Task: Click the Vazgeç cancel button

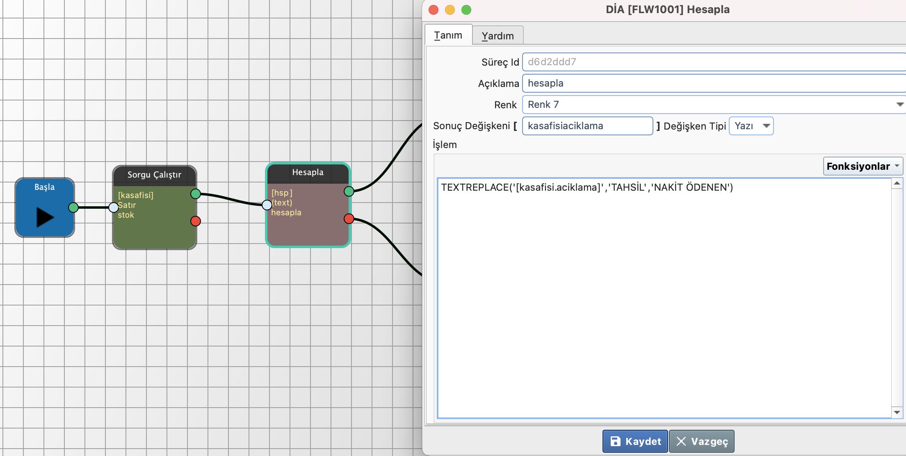Action: [701, 441]
